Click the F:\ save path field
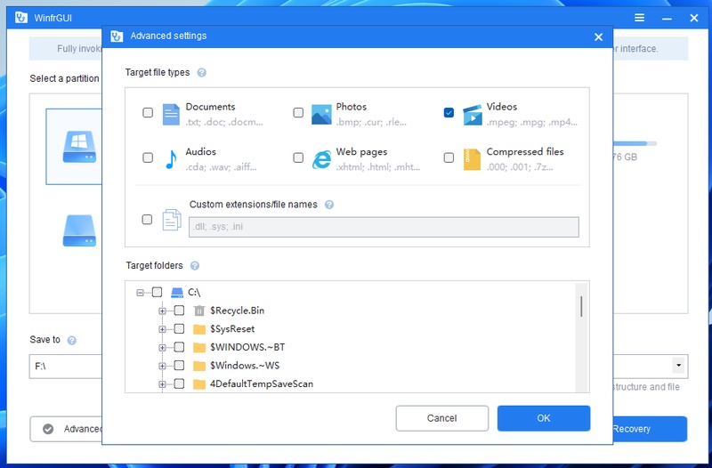Image resolution: width=712 pixels, height=468 pixels. click(x=66, y=366)
